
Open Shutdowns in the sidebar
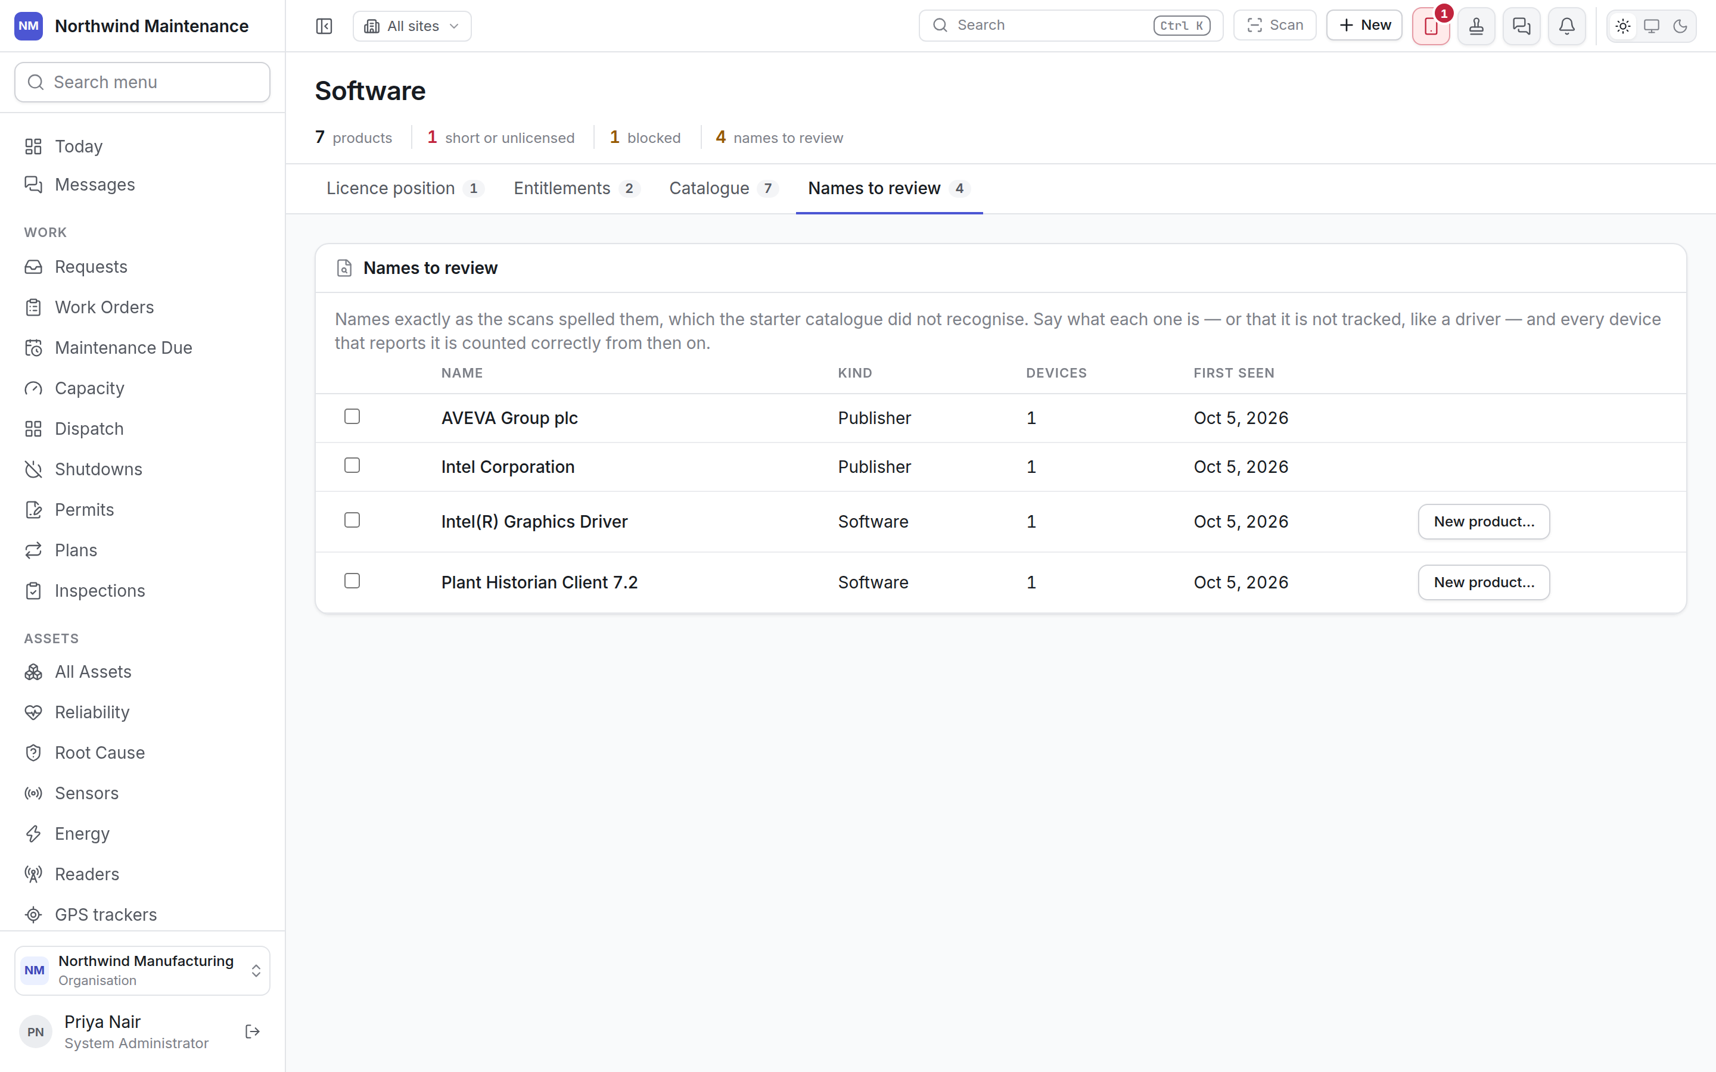point(142,469)
